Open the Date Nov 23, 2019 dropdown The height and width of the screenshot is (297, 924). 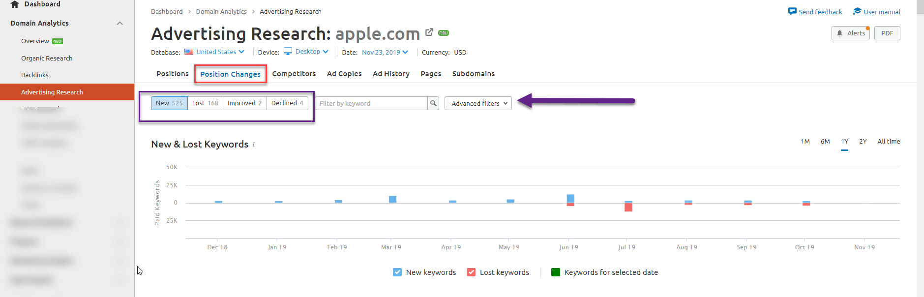coord(385,52)
